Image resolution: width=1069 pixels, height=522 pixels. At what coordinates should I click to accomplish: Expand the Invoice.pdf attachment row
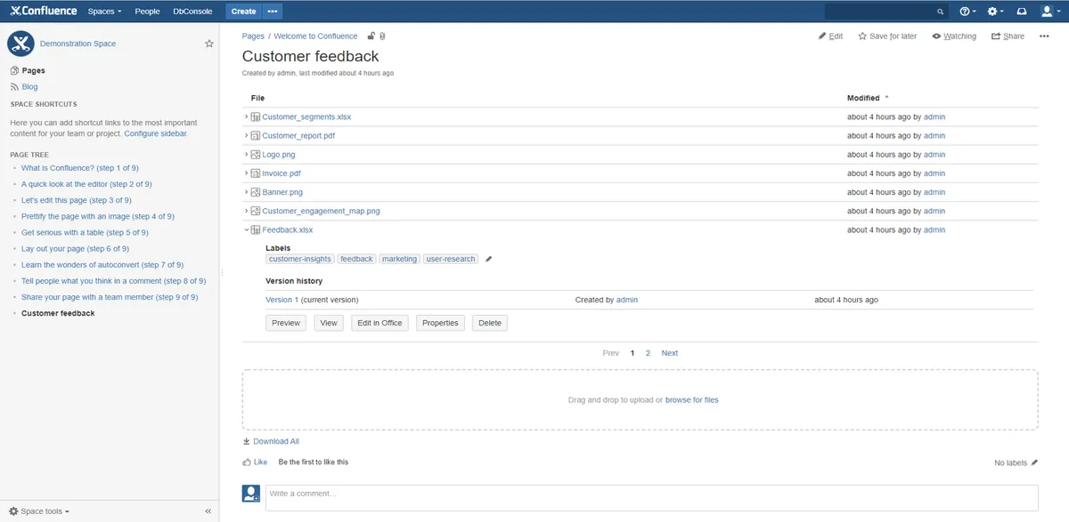(x=247, y=173)
